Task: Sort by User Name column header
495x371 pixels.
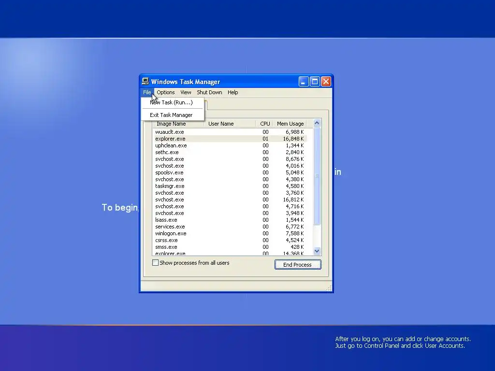Action: tap(230, 124)
